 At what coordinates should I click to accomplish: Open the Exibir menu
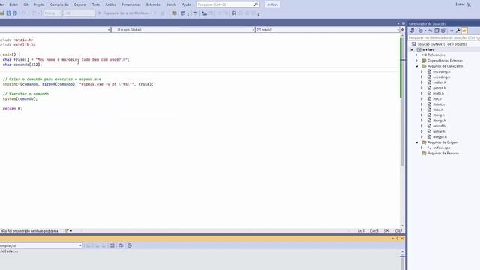click(x=13, y=4)
